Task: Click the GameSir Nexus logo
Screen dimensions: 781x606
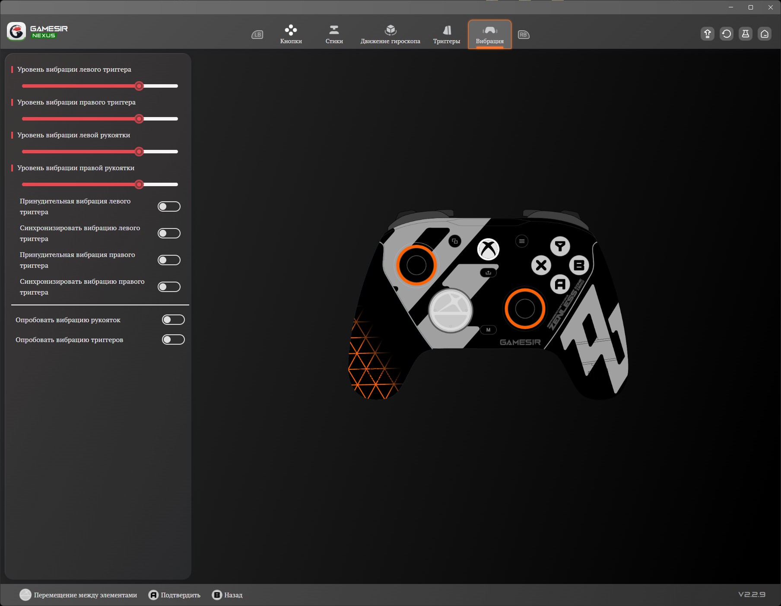Action: [x=38, y=32]
